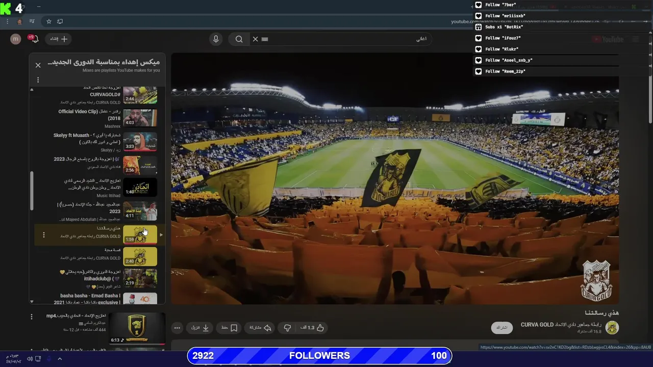The width and height of the screenshot is (653, 367).
Task: Open the taskbar clock and date
Action: coord(12,359)
